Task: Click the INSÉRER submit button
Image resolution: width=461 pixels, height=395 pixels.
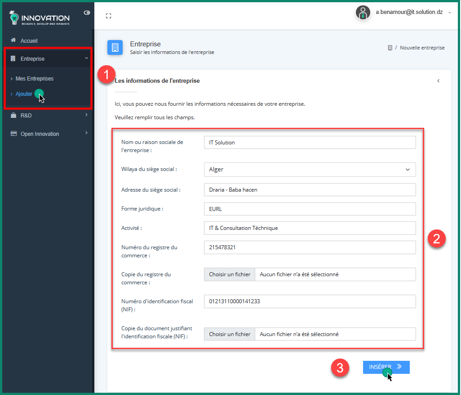Action: pyautogui.click(x=386, y=367)
